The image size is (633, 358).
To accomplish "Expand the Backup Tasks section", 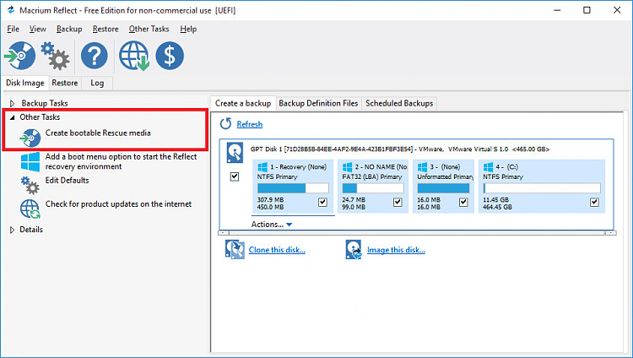I will 12,104.
